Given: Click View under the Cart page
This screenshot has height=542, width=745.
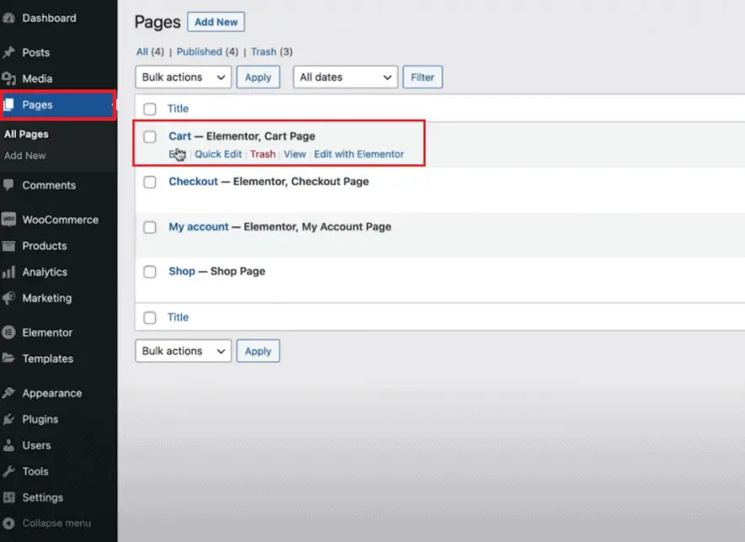Looking at the screenshot, I should pos(295,154).
